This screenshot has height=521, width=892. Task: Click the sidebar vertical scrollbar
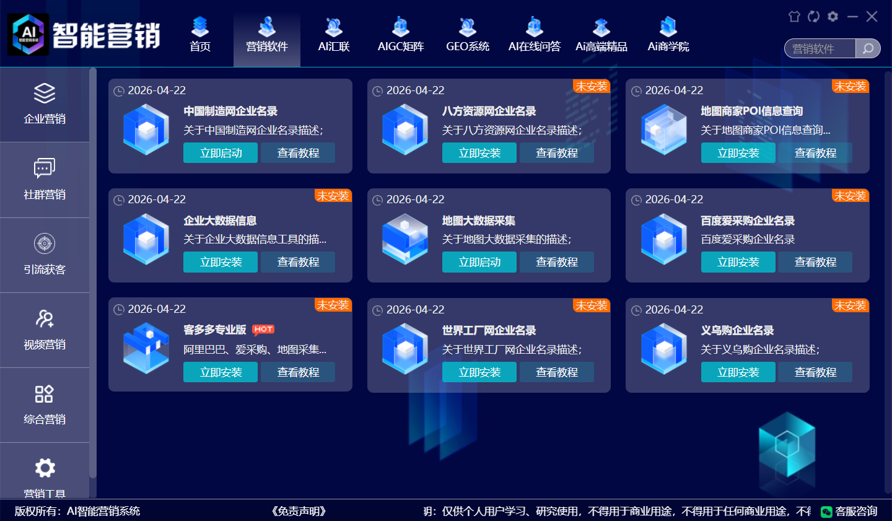point(93,273)
